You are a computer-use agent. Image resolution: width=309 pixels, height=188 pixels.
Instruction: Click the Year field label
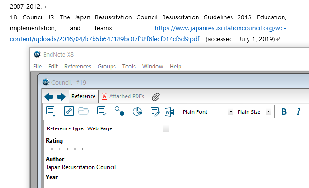(x=52, y=177)
